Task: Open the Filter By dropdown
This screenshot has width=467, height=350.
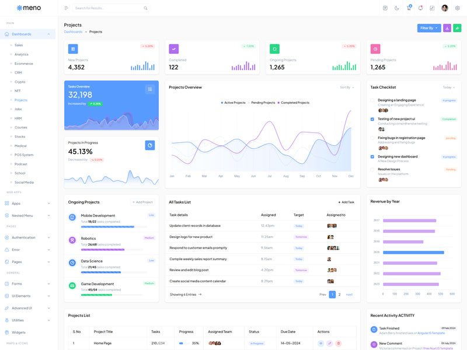Action: 428,28
